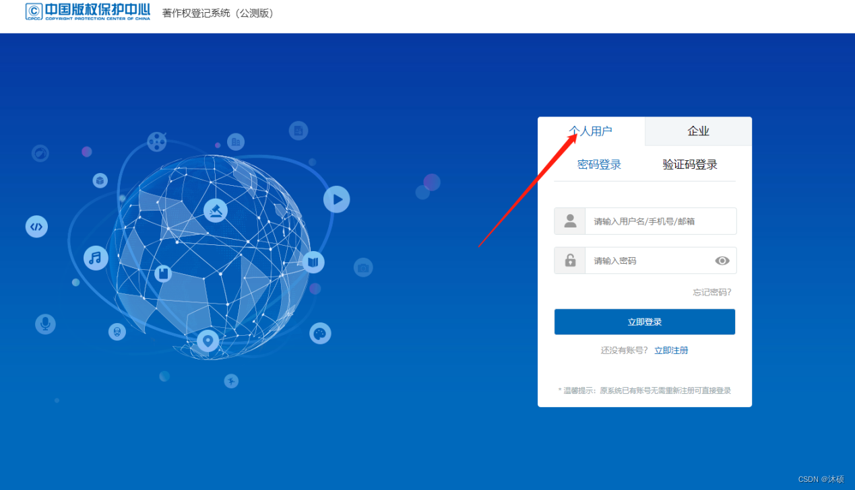Select the 密码登录 tab
This screenshot has height=490, width=855.
pos(599,164)
